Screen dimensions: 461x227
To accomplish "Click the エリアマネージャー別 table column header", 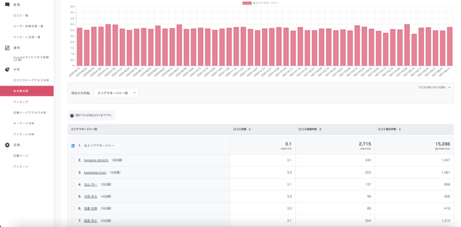I will (x=84, y=129).
